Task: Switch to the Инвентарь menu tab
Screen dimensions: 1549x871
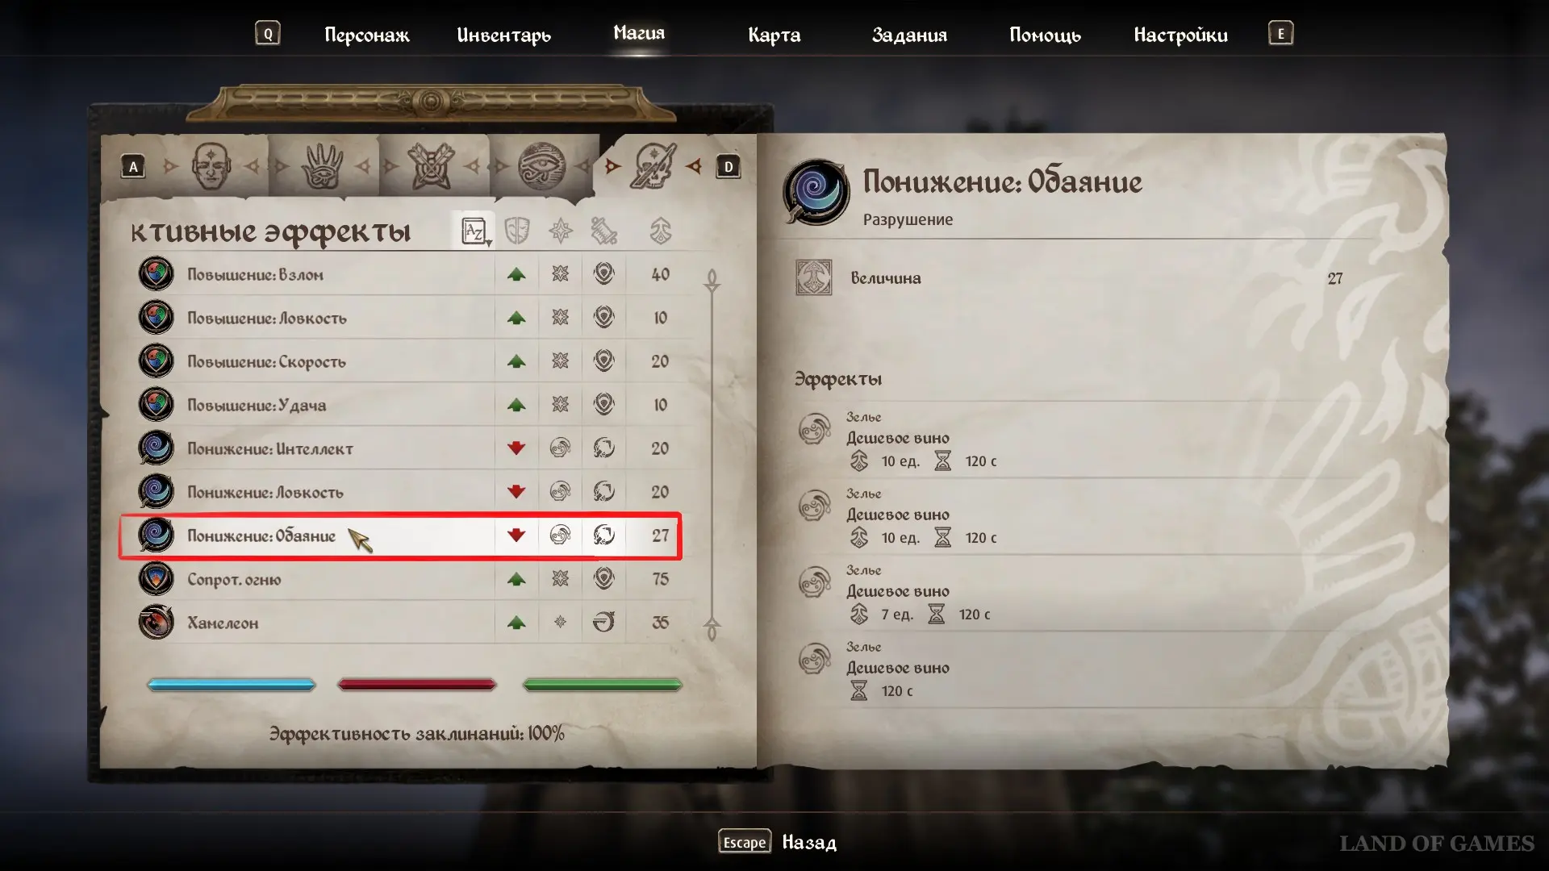Action: [x=503, y=35]
